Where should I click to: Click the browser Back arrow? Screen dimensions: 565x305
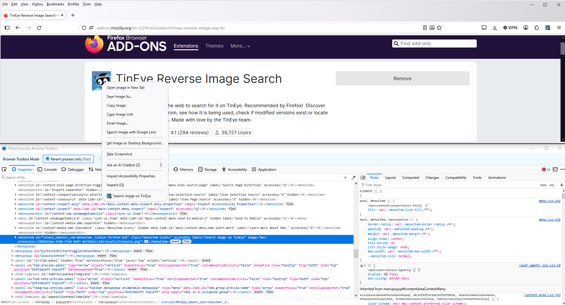pos(18,28)
